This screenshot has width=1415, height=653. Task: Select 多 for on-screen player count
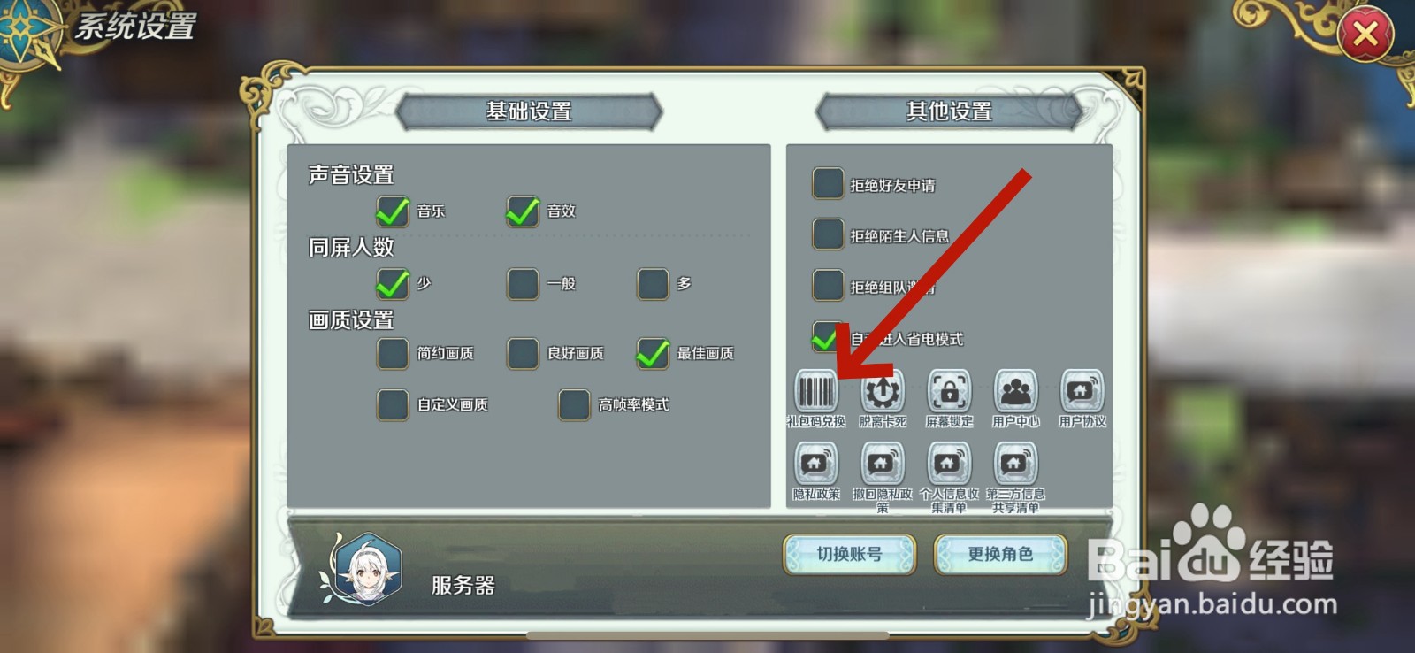[x=653, y=284]
